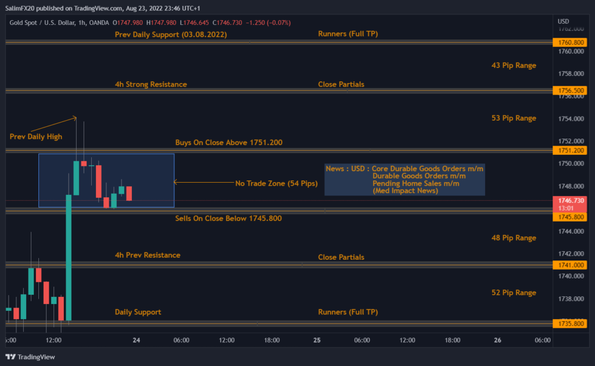Click the Buys On Close Above 1751.200 annotation
595x366 pixels.
(229, 142)
